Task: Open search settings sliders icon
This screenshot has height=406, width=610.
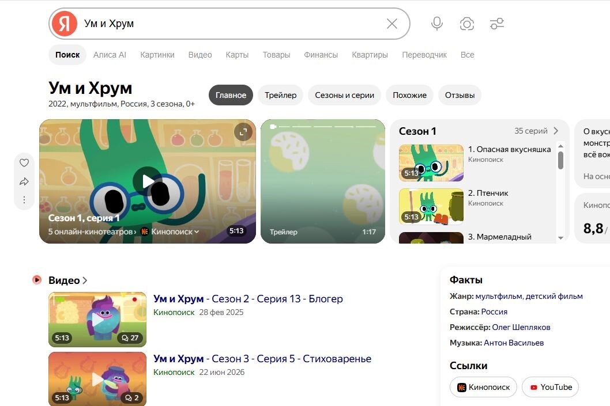Action: [x=497, y=24]
